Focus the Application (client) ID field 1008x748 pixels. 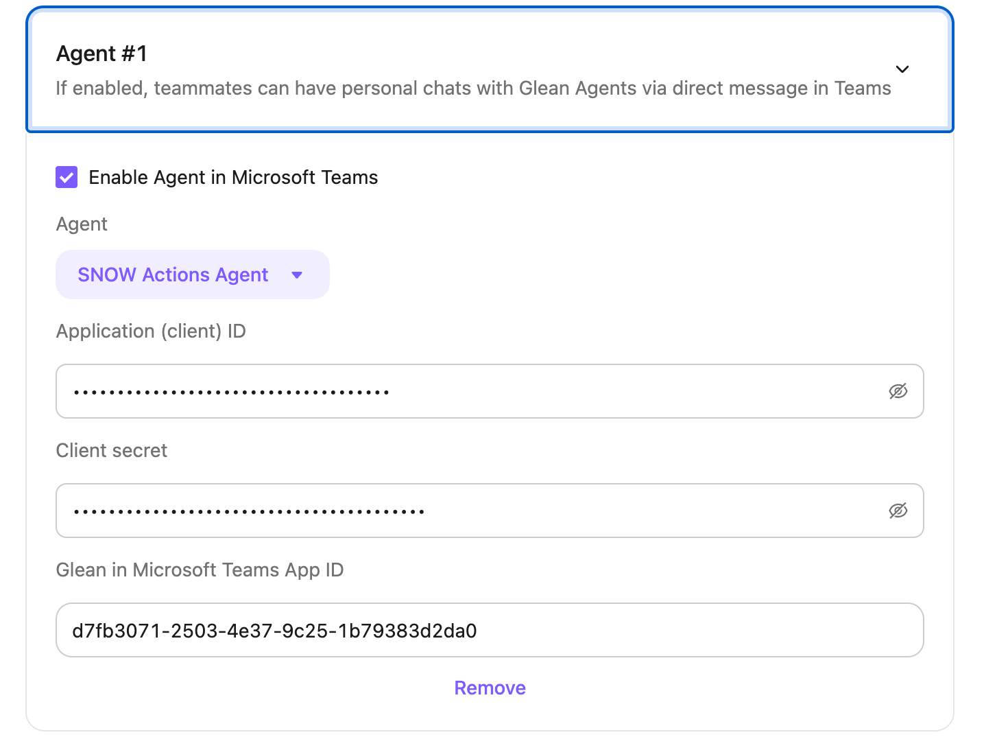click(x=490, y=391)
